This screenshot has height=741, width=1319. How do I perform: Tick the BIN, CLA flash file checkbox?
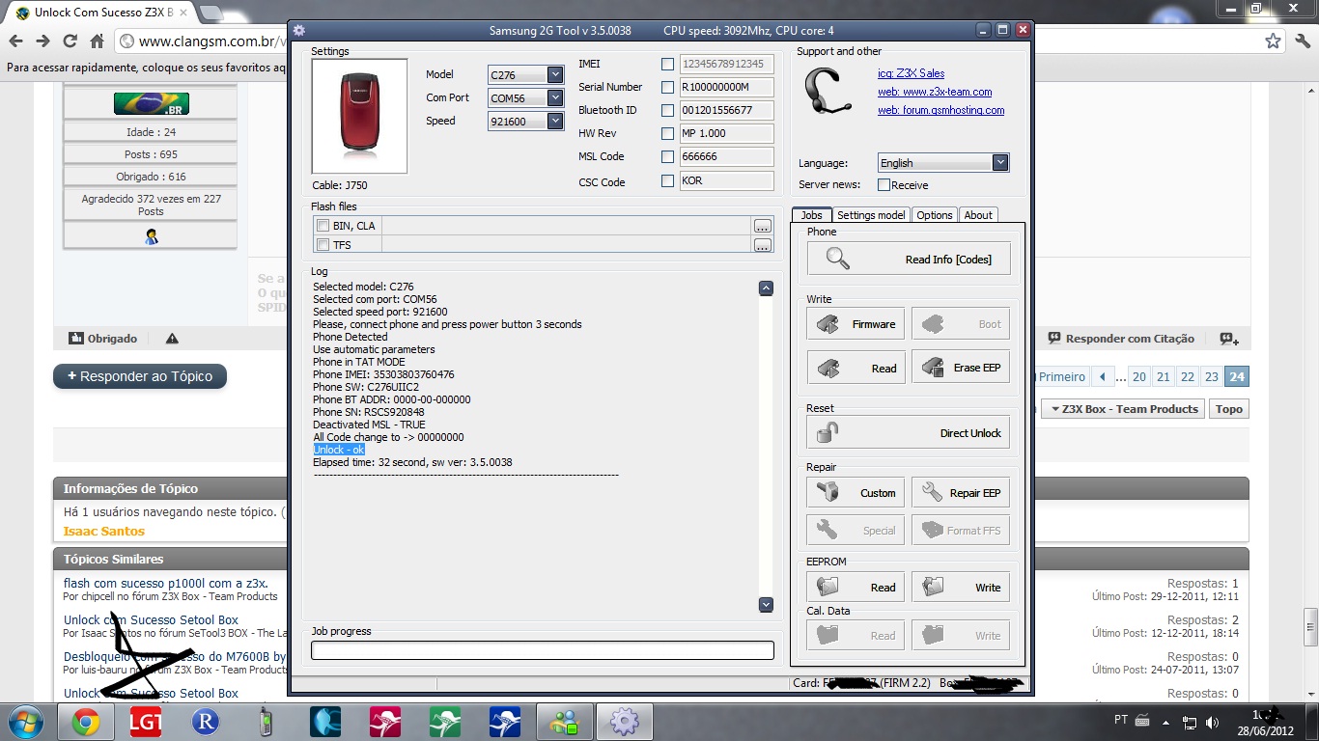coord(323,226)
